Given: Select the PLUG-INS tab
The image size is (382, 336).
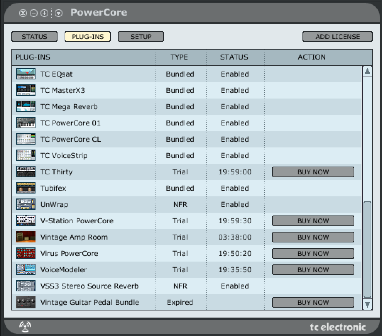Looking at the screenshot, I should [x=88, y=37].
